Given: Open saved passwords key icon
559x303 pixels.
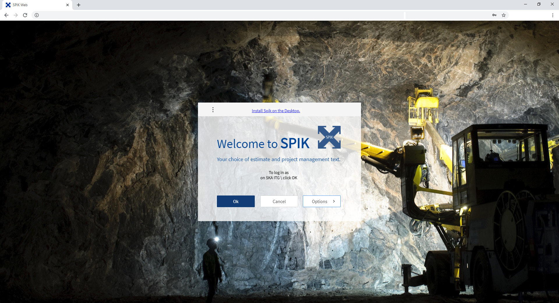Looking at the screenshot, I should pyautogui.click(x=494, y=15).
